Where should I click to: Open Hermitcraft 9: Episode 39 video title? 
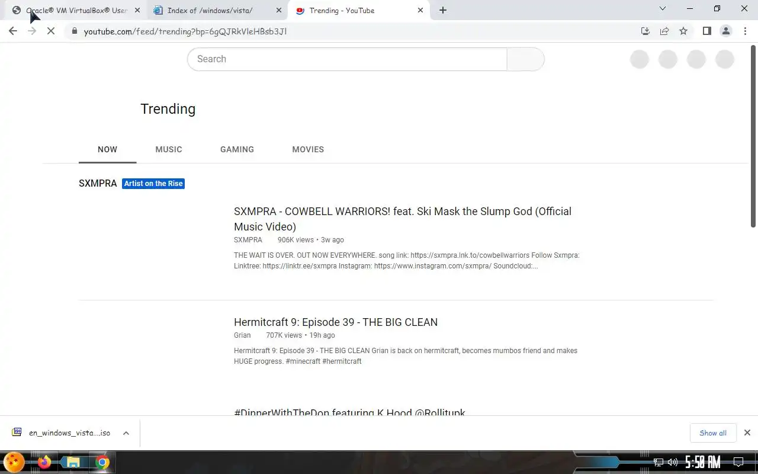(336, 322)
